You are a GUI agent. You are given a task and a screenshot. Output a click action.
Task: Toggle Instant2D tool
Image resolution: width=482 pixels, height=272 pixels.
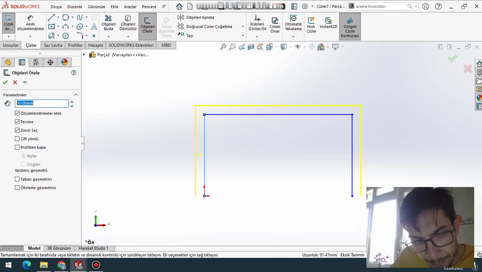(328, 23)
